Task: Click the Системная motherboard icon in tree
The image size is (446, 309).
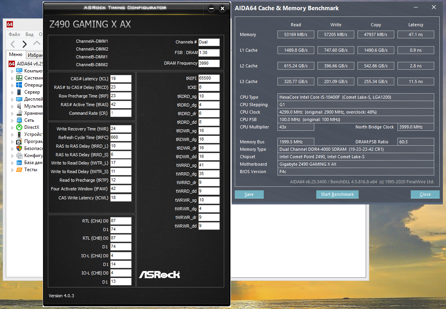Action: point(19,78)
